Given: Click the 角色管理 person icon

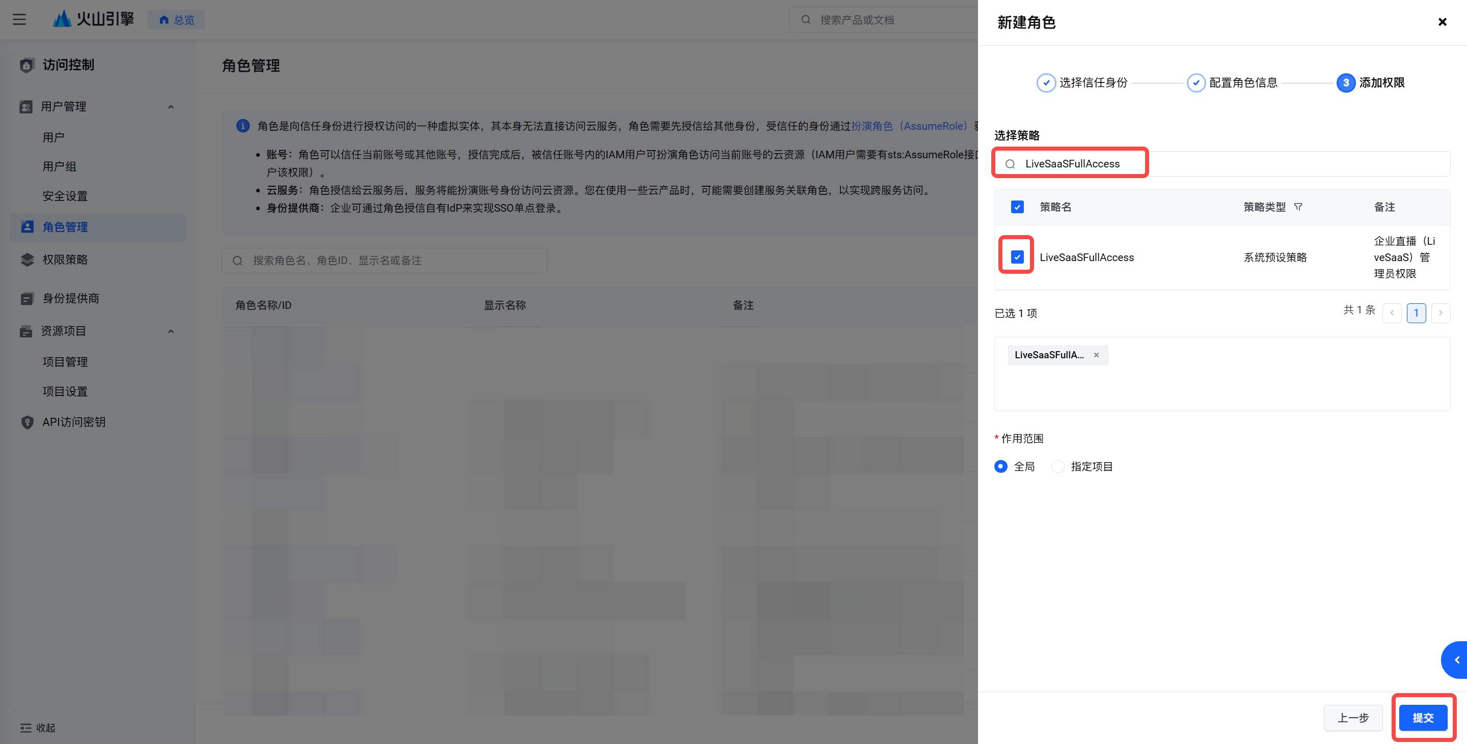Looking at the screenshot, I should [28, 227].
